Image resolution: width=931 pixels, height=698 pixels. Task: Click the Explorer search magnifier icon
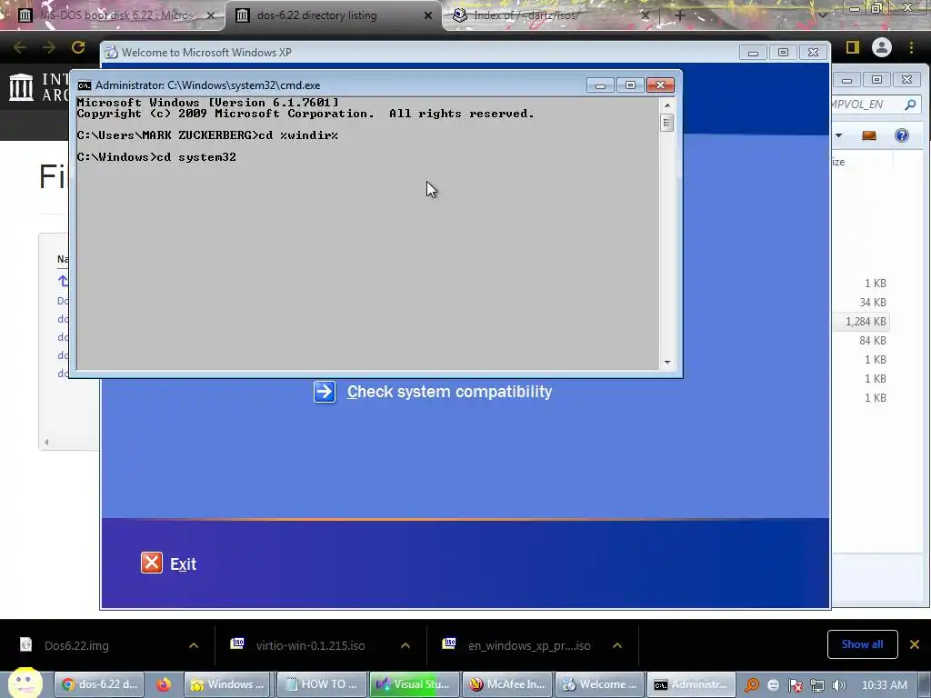pos(909,105)
